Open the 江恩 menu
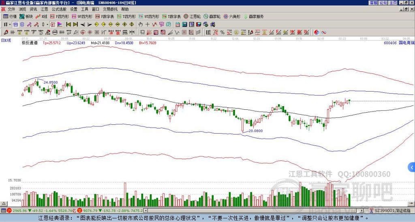Image resolution: width=415 pixels, height=222 pixels. click(44, 9)
